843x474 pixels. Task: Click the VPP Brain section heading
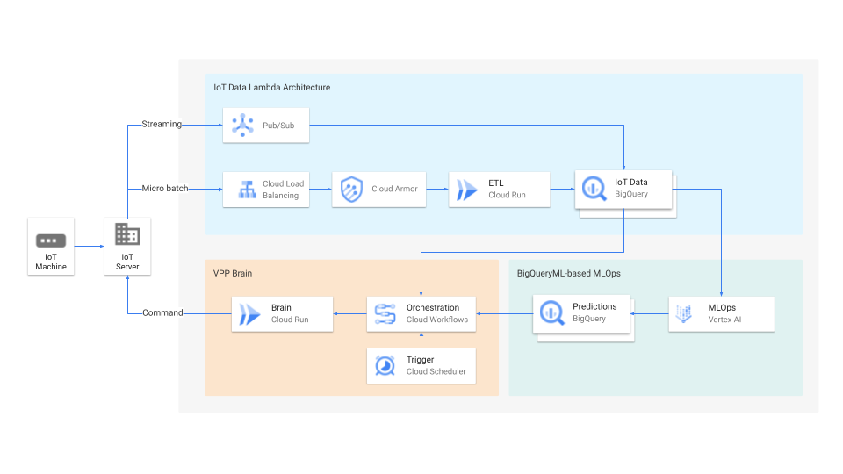point(232,273)
